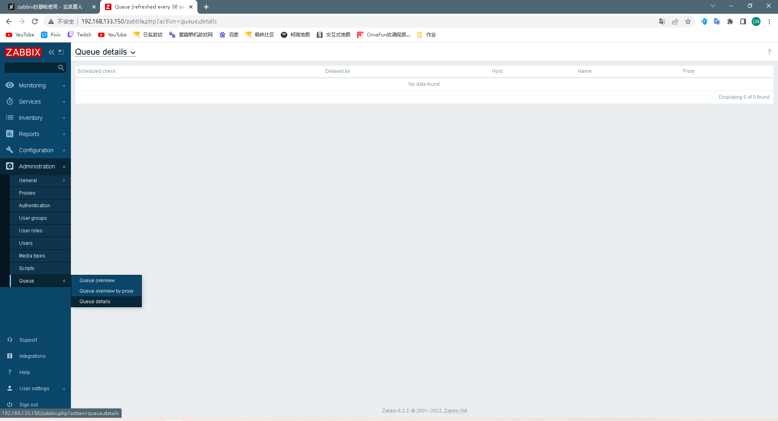Screen dimensions: 778x421
Task: Go back with browser back arrow
Action: (9, 21)
